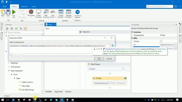
Task: Click the green loop icon in Activities toolbar
Action: point(16,29)
